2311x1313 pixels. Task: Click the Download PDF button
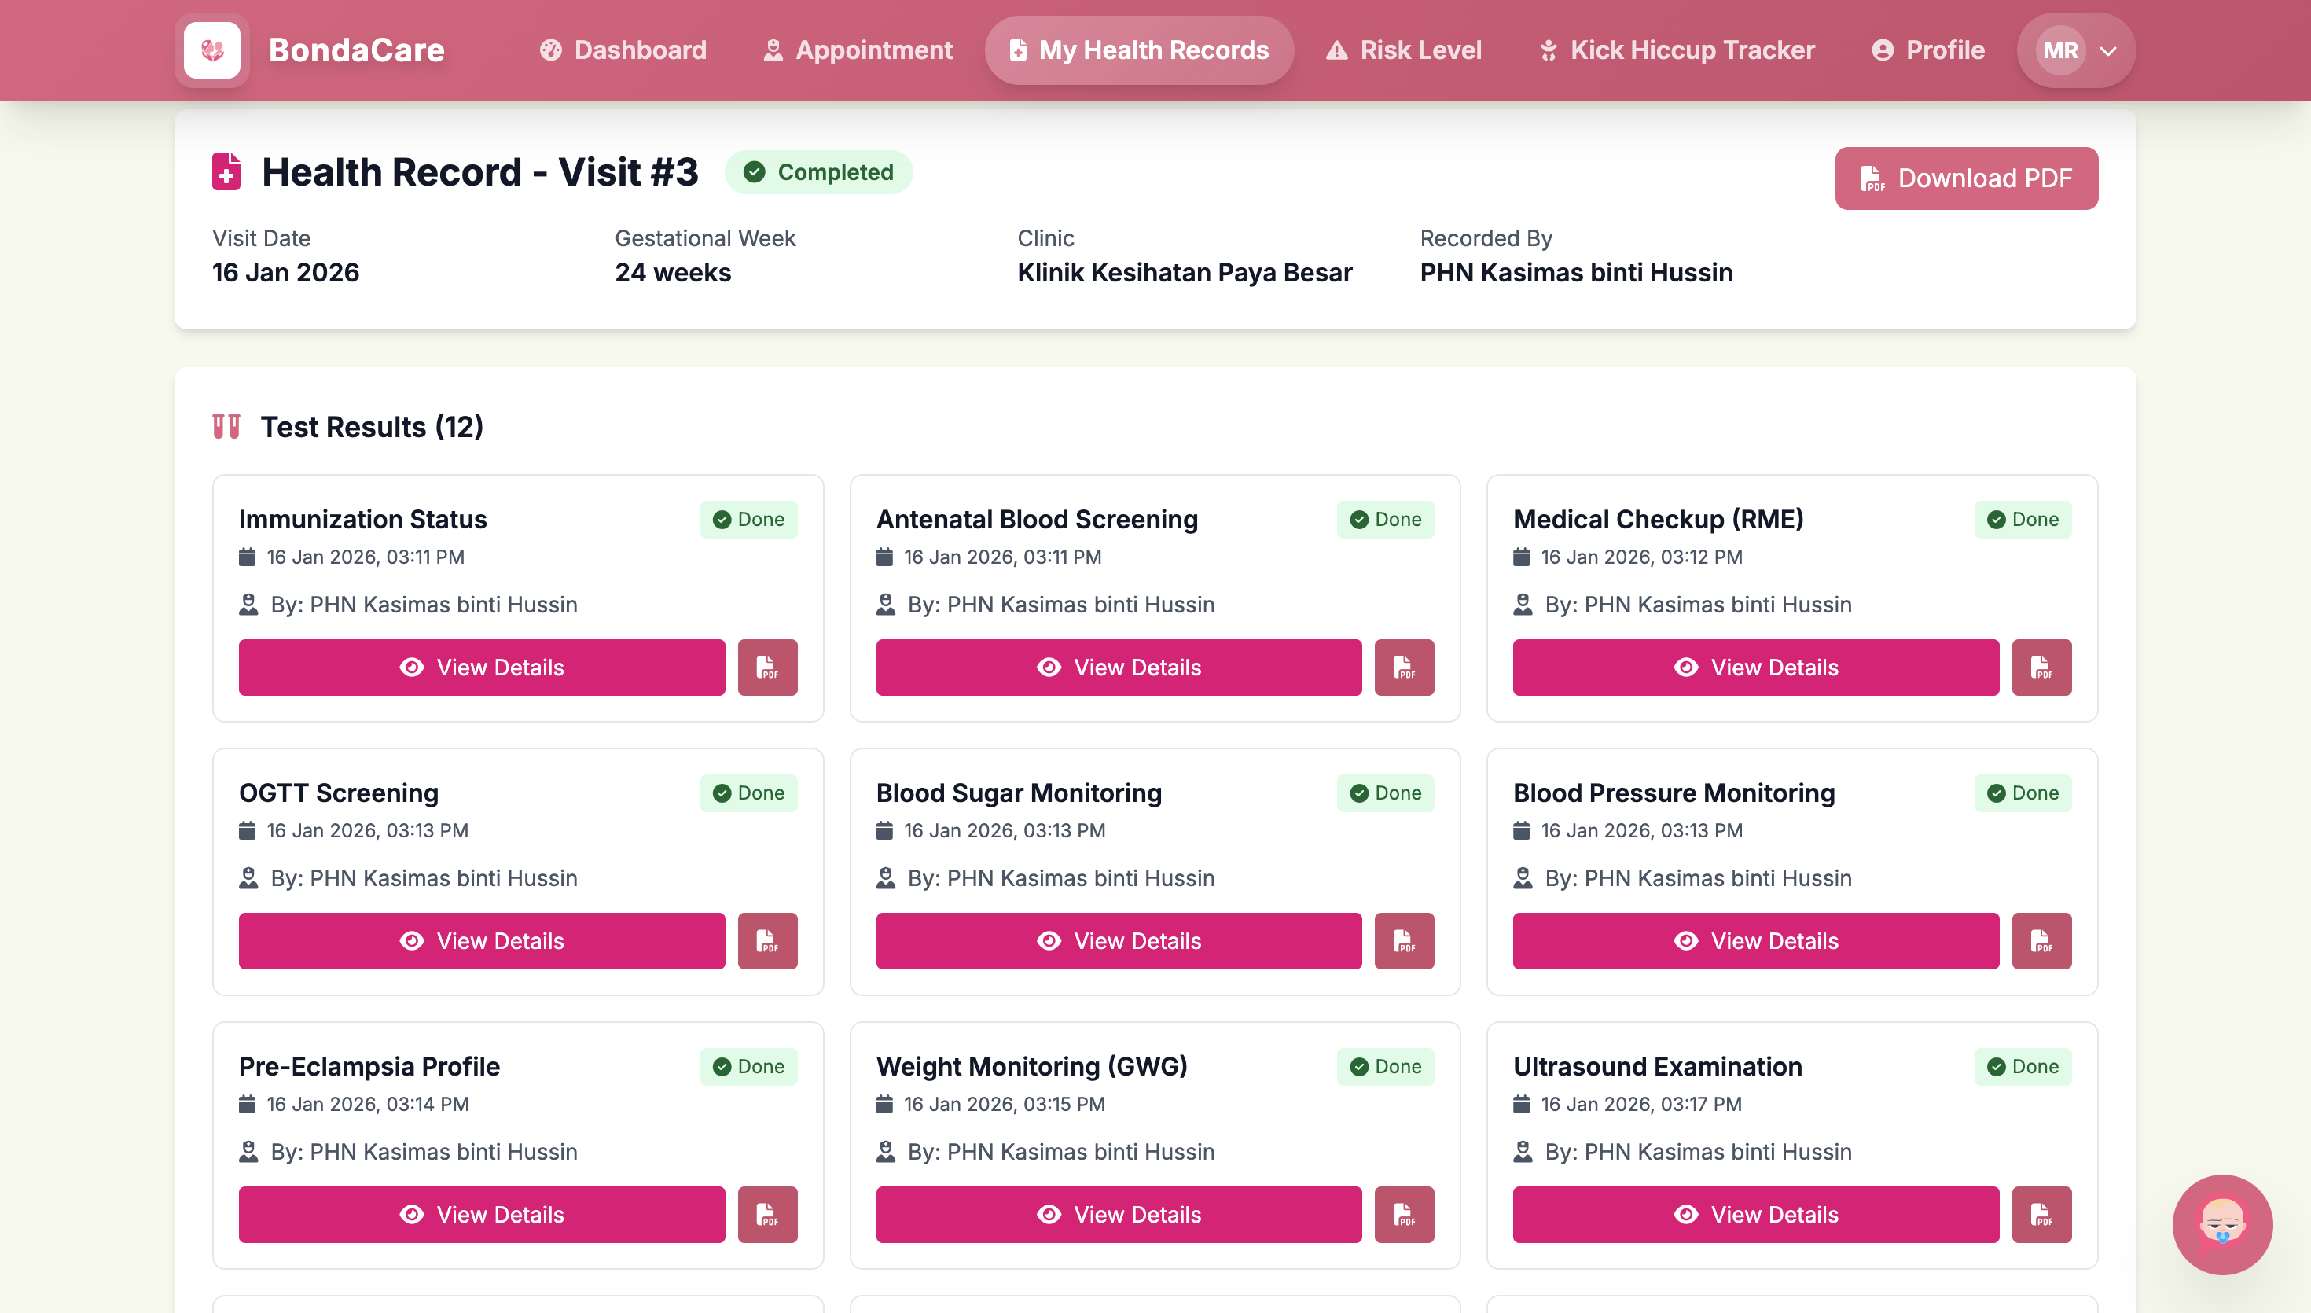click(1966, 178)
